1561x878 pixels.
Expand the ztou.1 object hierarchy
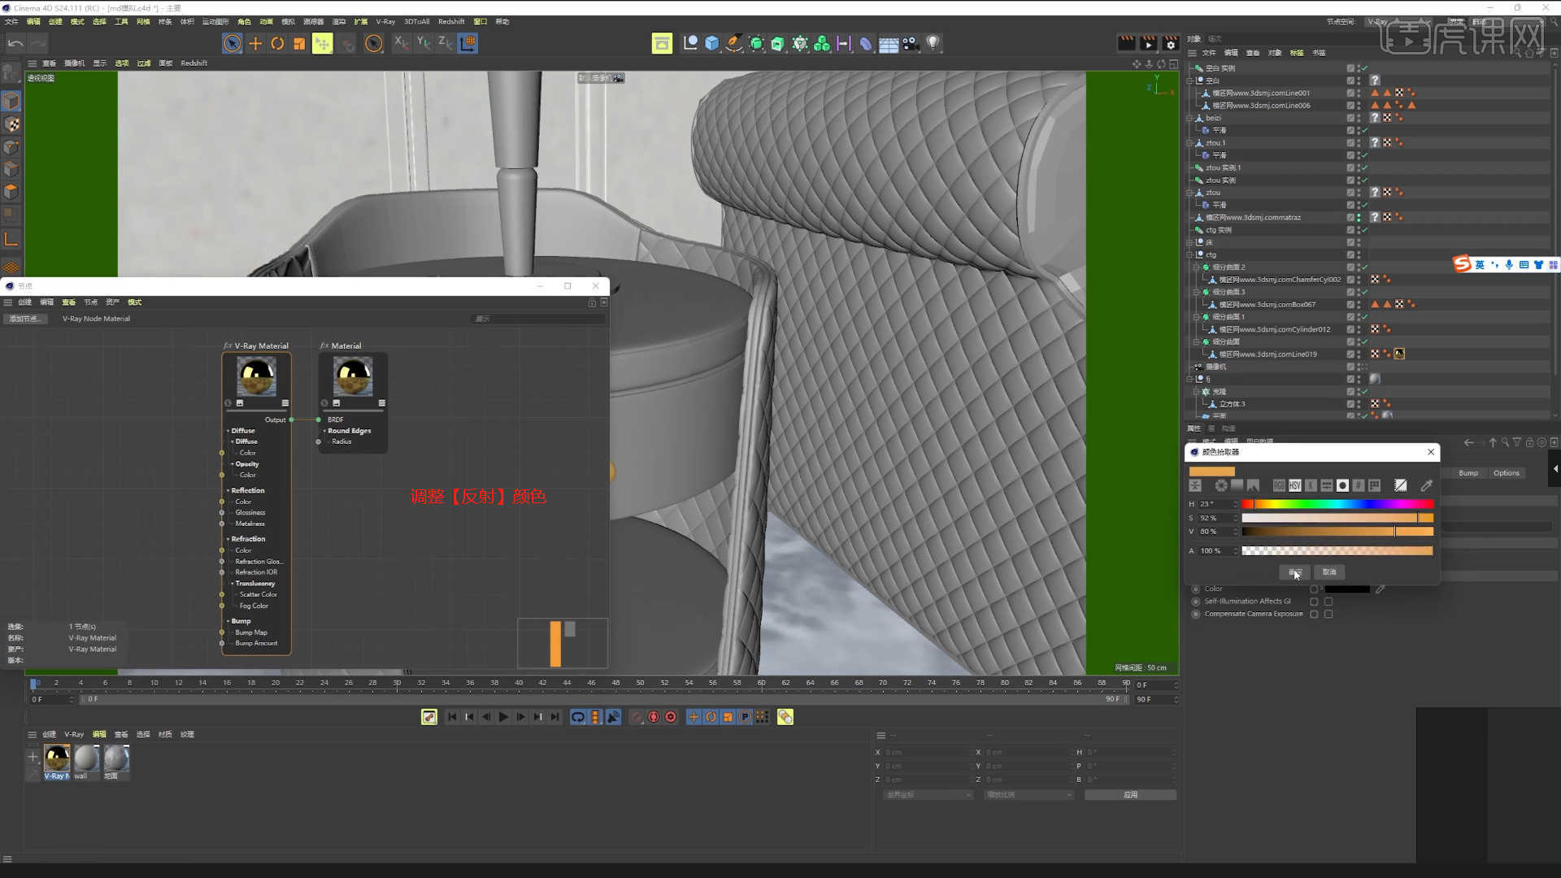point(1189,144)
